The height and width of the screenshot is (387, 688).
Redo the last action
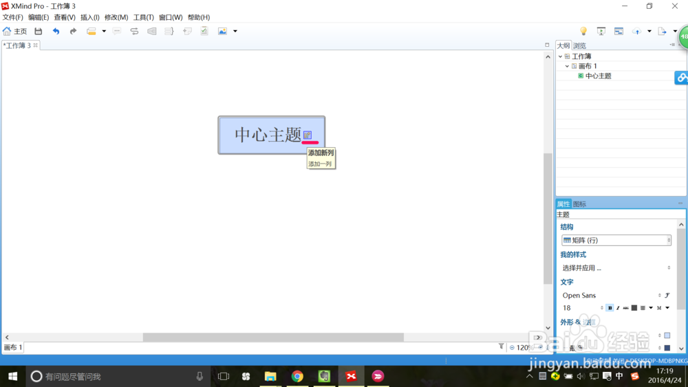click(73, 31)
